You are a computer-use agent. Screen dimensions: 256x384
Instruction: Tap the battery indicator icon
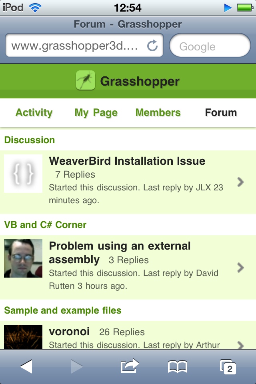coord(244,8)
